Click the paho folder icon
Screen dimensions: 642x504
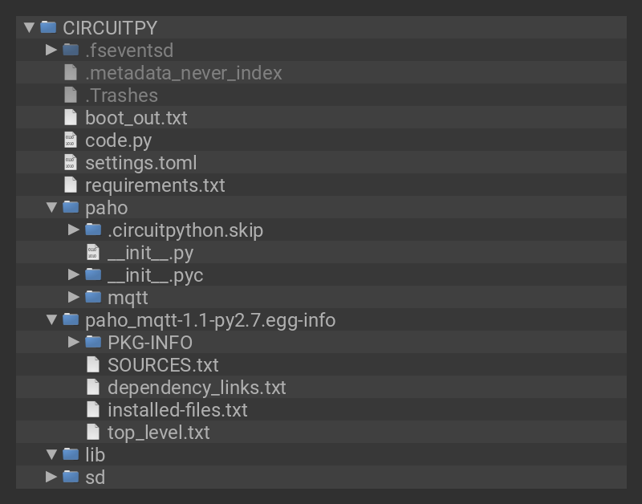(71, 207)
